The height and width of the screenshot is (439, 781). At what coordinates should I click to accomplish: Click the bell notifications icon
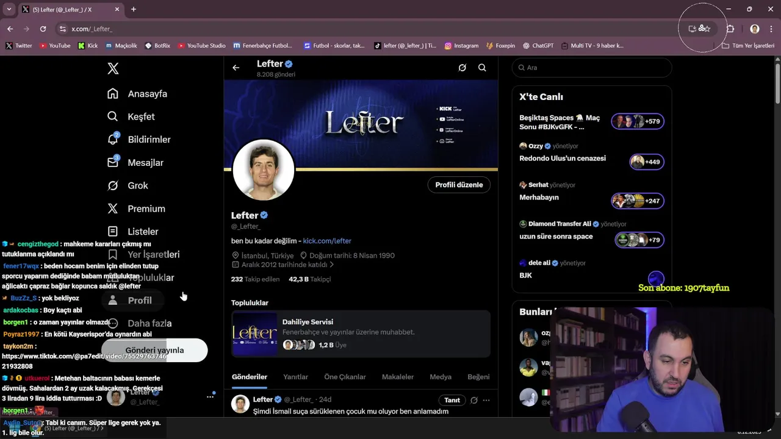tap(113, 140)
